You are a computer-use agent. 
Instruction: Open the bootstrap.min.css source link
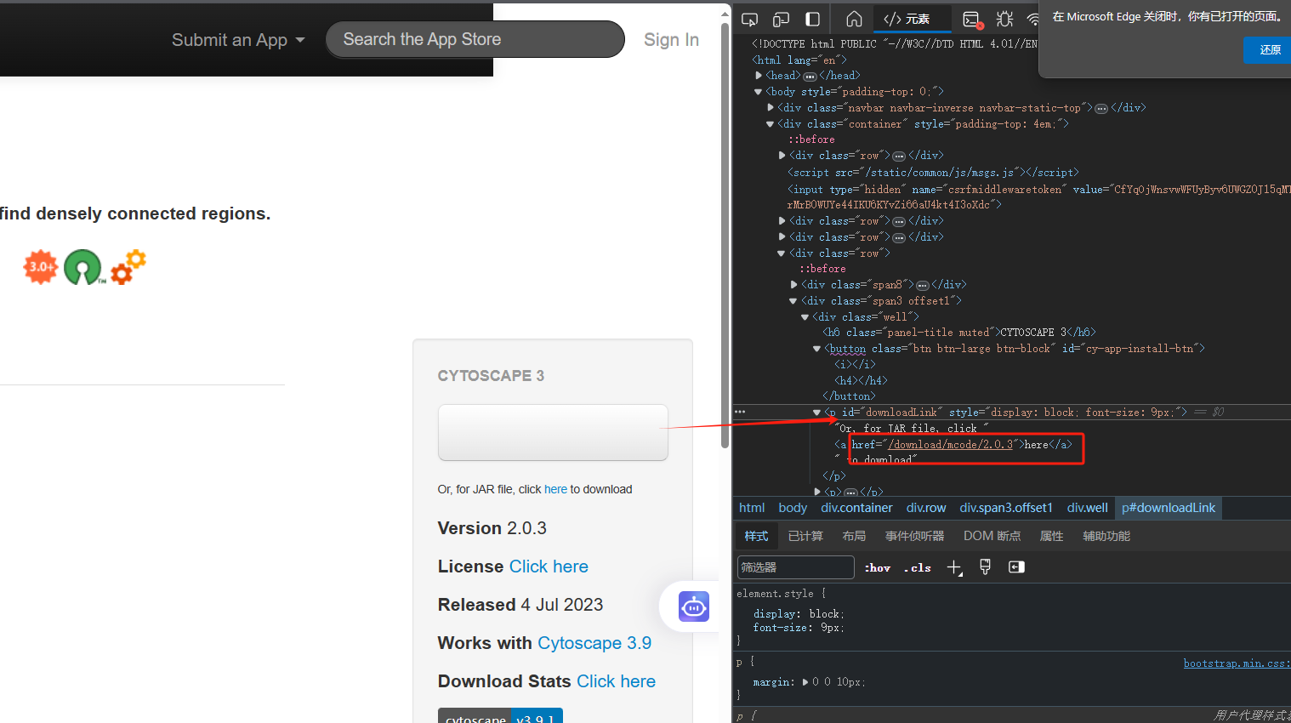pyautogui.click(x=1237, y=663)
